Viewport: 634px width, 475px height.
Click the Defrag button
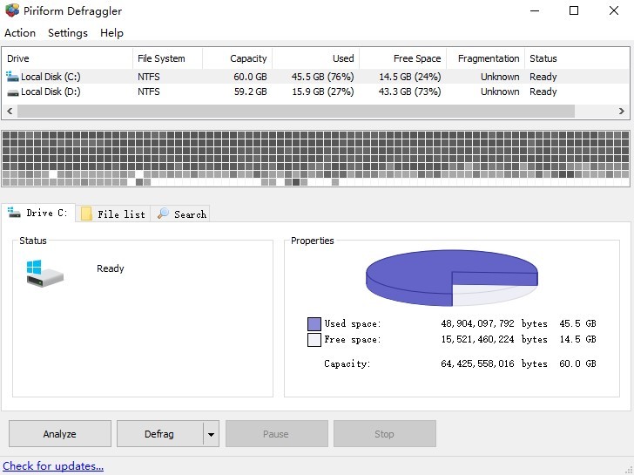coord(159,434)
